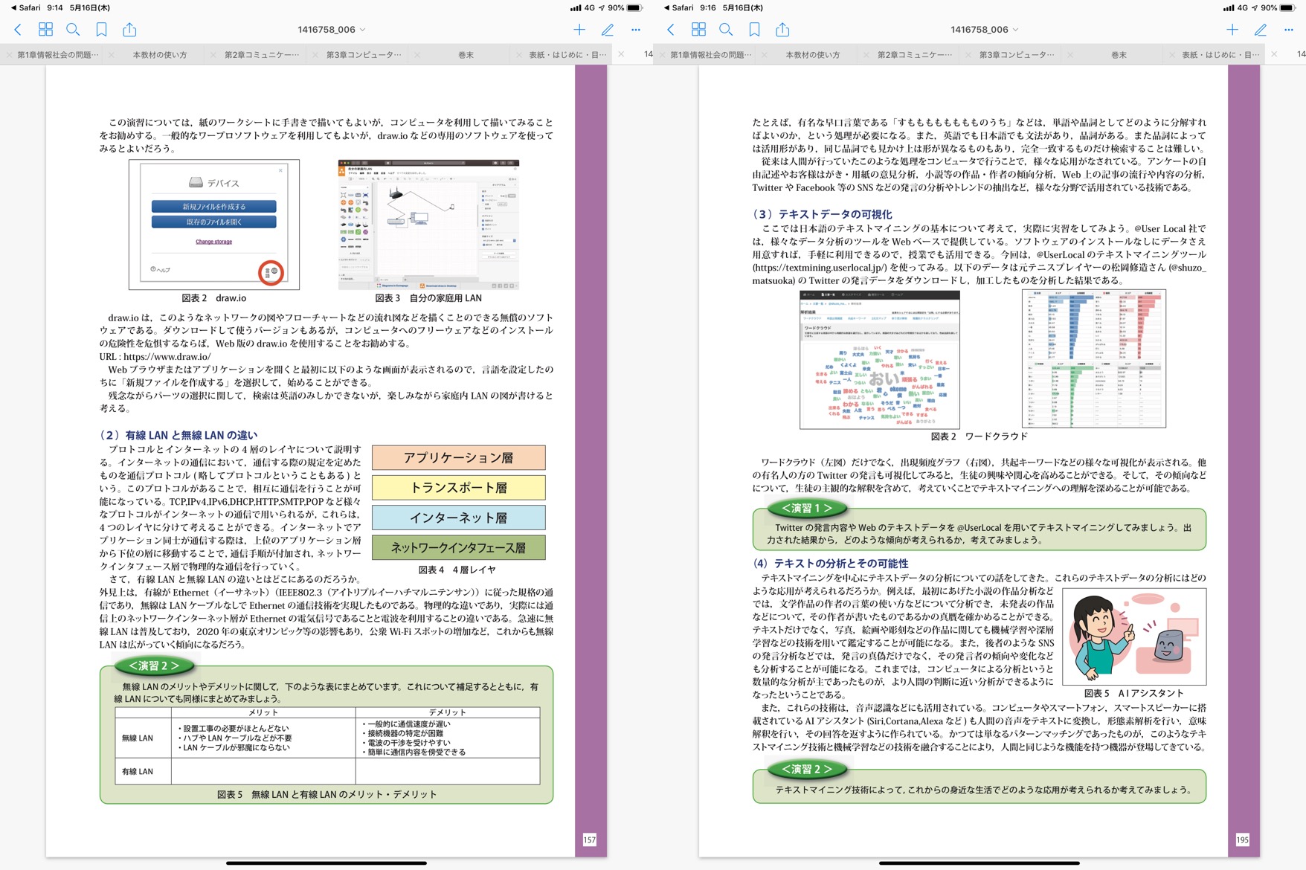Close the 表紙・はじめに tab in left window
This screenshot has height=870, width=1306.
519,54
